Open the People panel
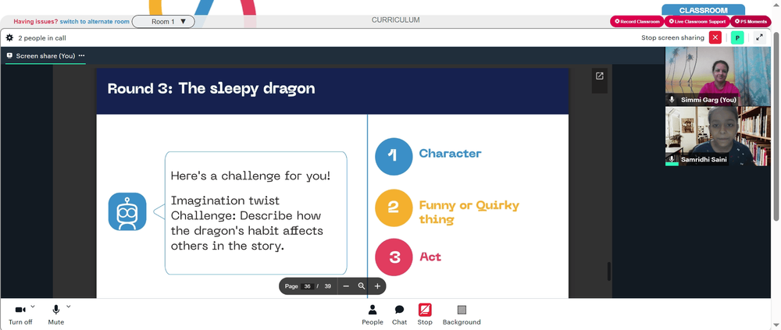This screenshot has width=781, height=330. 373,315
